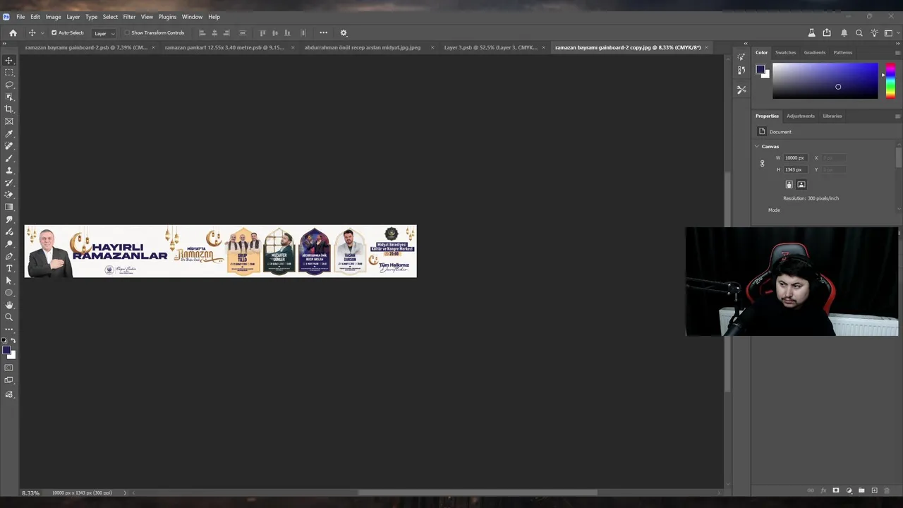Viewport: 903px width, 508px height.
Task: Open the Color panel menu
Action: 897,52
